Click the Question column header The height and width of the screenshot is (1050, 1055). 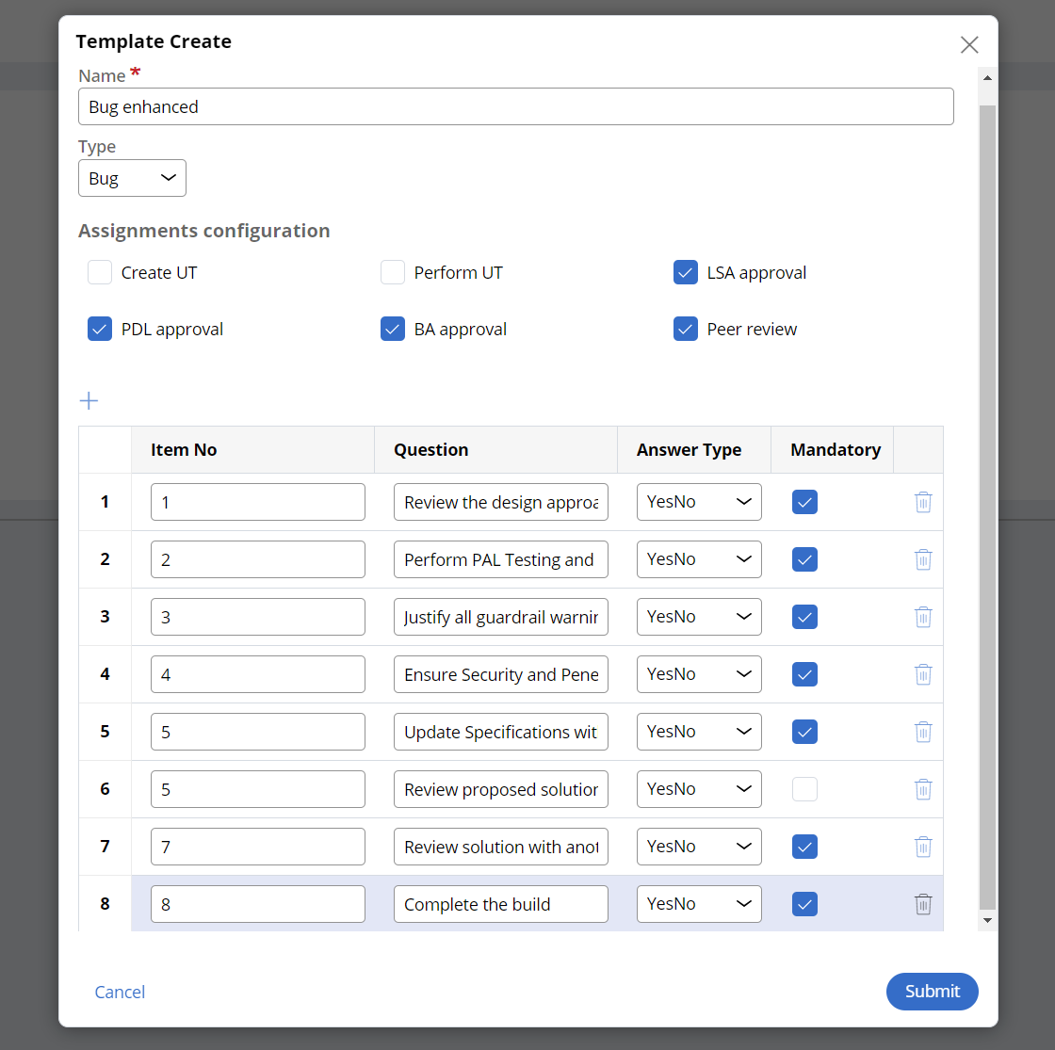pyautogui.click(x=430, y=450)
